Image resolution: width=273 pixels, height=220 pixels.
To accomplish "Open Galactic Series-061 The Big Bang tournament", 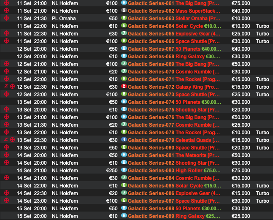I will tap(173, 3).
